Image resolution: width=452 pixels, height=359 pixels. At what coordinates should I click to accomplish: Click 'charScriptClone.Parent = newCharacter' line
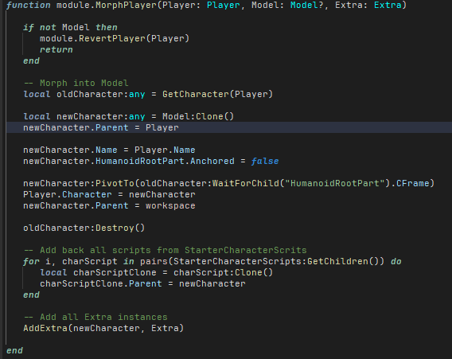click(x=142, y=283)
